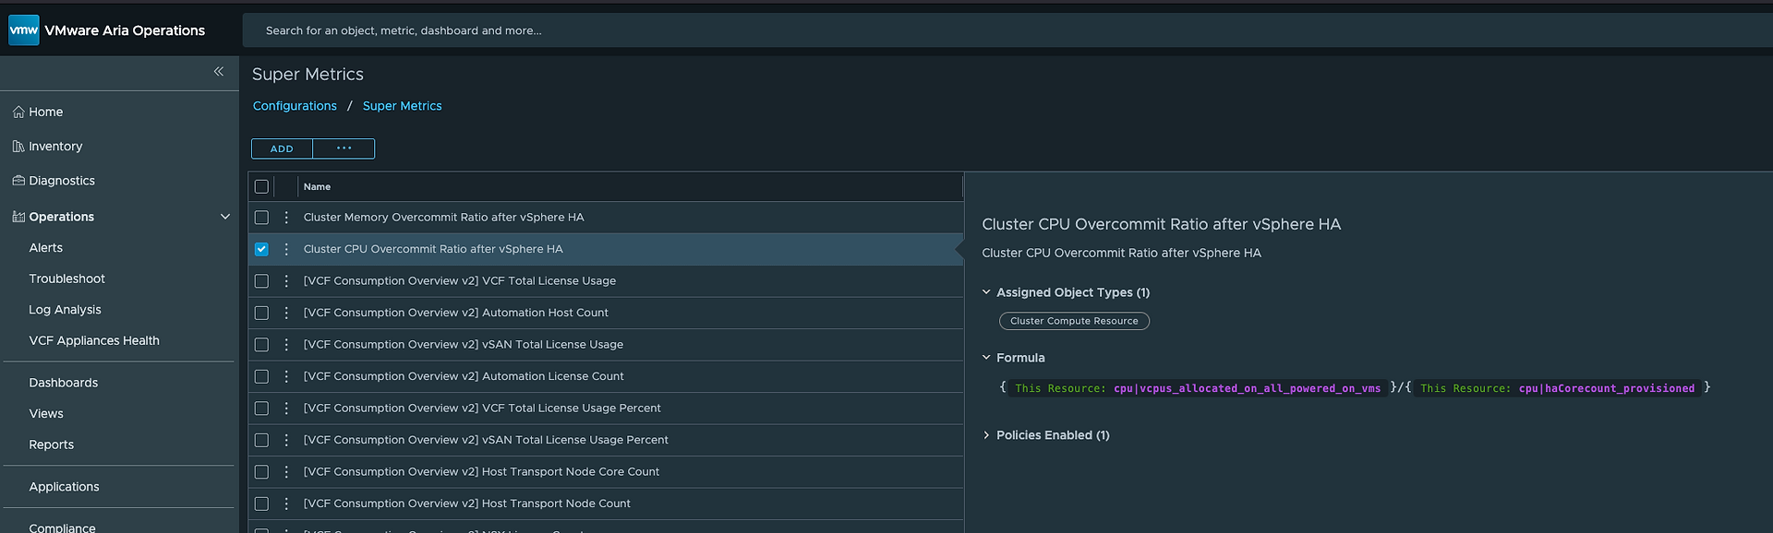
Task: Collapse the Assigned Object Types section
Action: [986, 292]
